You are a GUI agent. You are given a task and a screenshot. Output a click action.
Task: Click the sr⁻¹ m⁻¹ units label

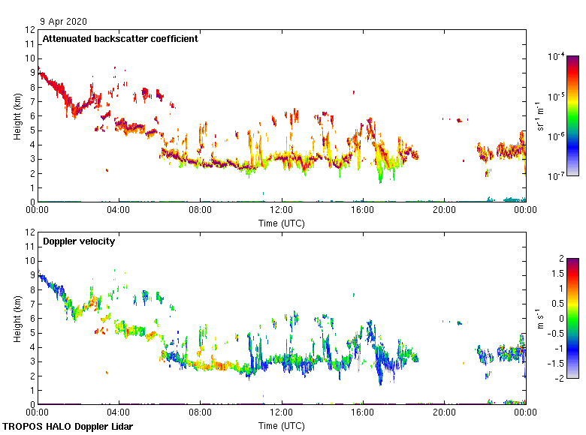click(542, 116)
